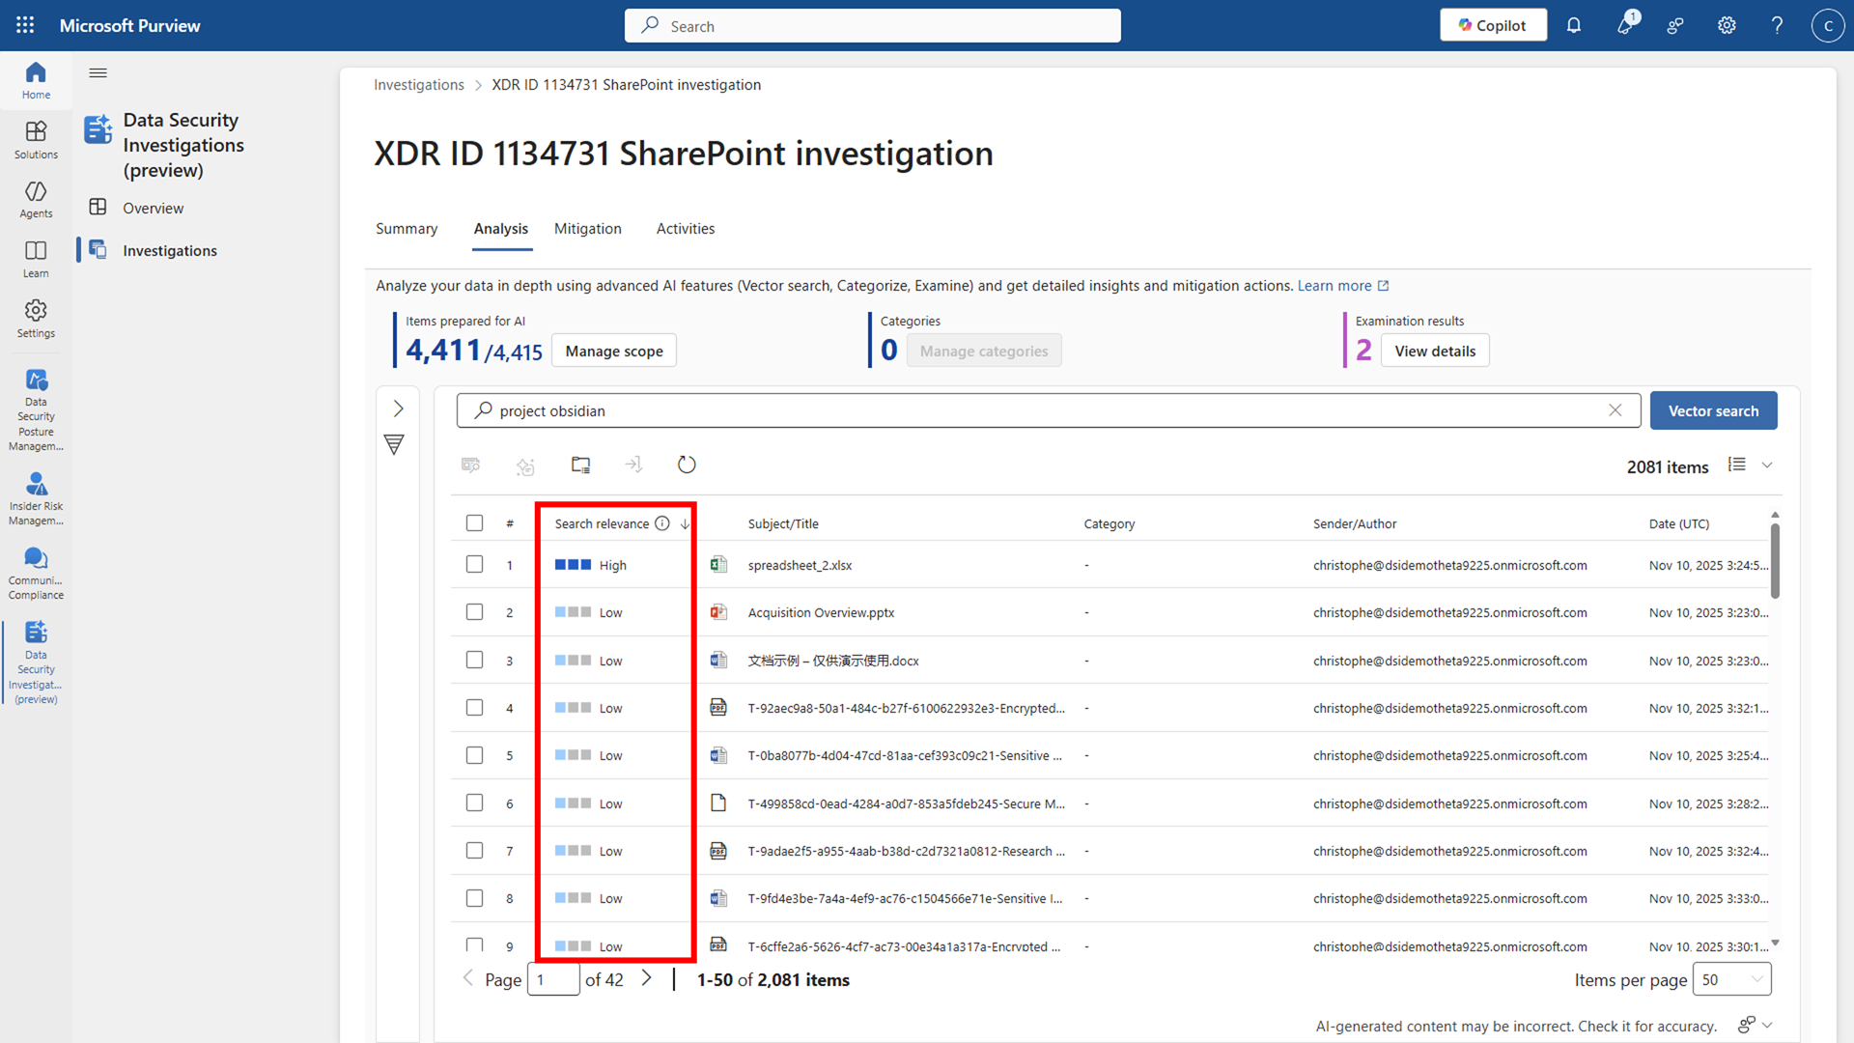Expand the collapsed side panel chevron

(398, 409)
